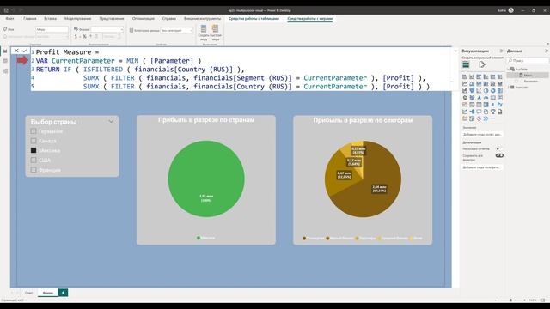The height and width of the screenshot is (309, 550).
Task: Switch to the Table tools ribbon tab
Action: pos(254,18)
